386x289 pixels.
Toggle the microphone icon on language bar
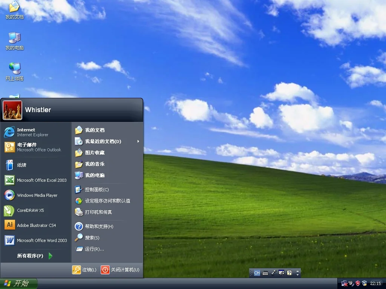point(274,272)
